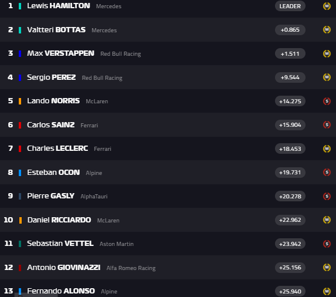Click Norris's red soft tyre icon
This screenshot has width=336, height=297.
327,101
